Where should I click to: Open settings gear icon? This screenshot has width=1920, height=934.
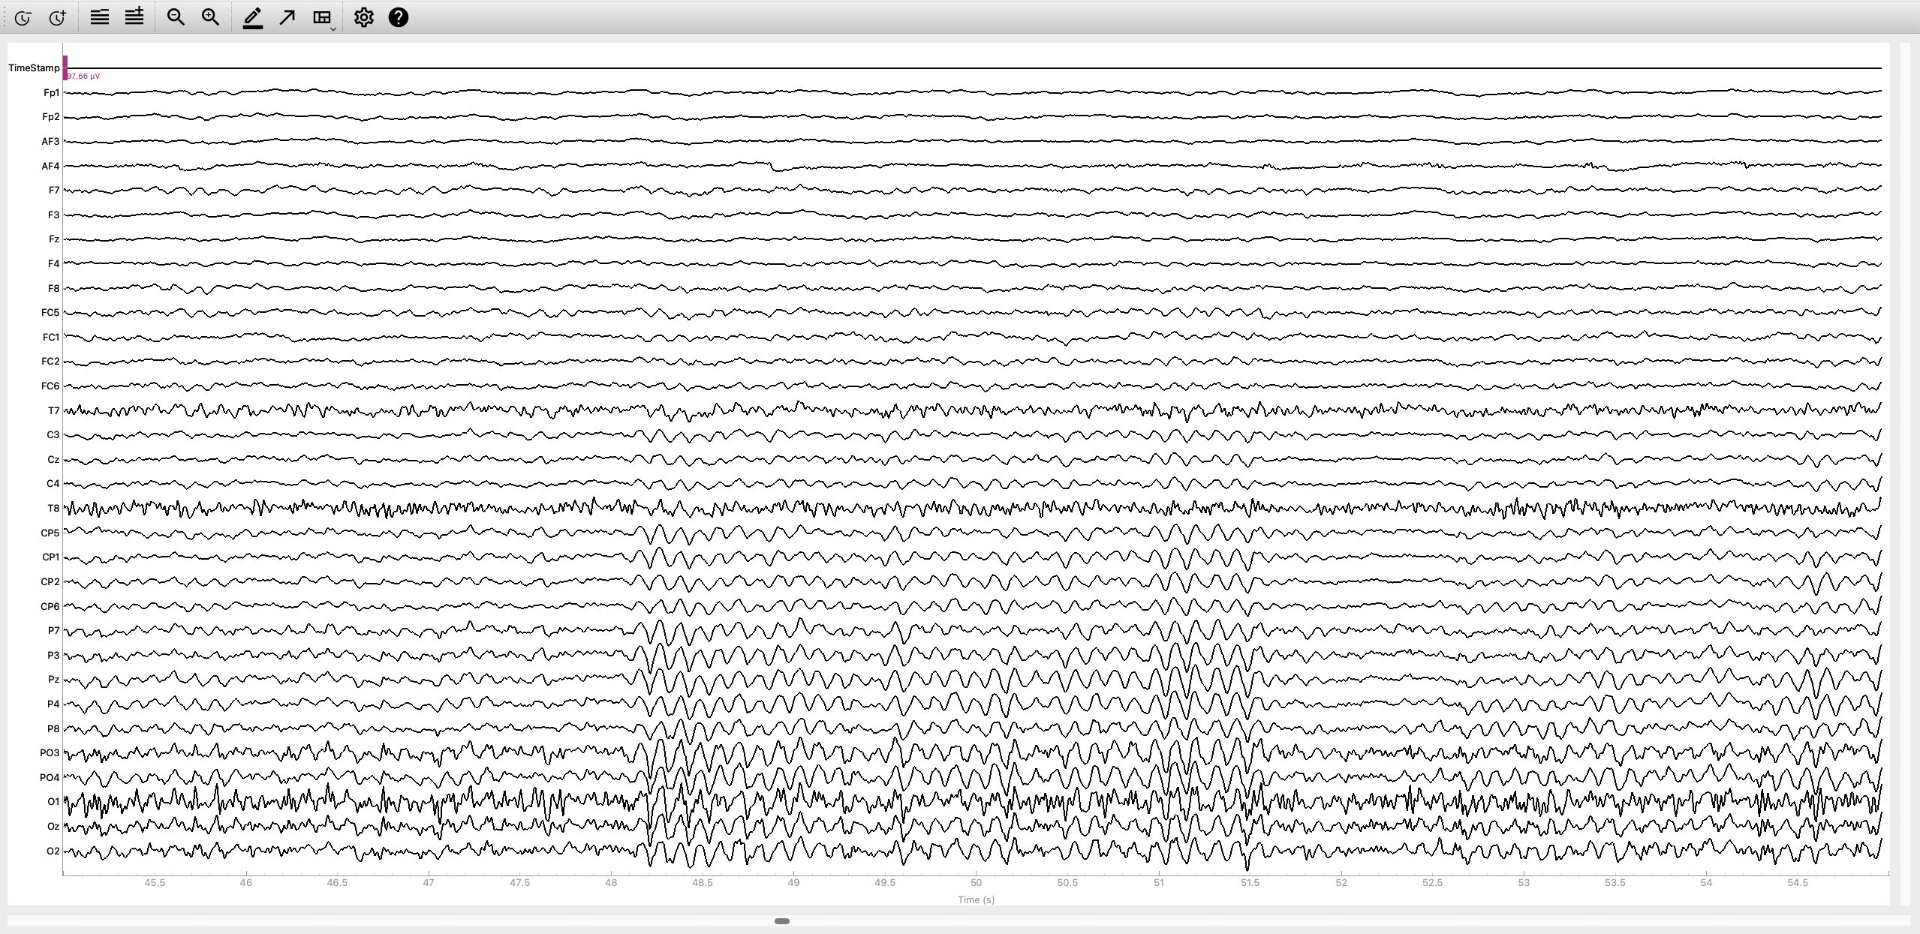pos(364,17)
